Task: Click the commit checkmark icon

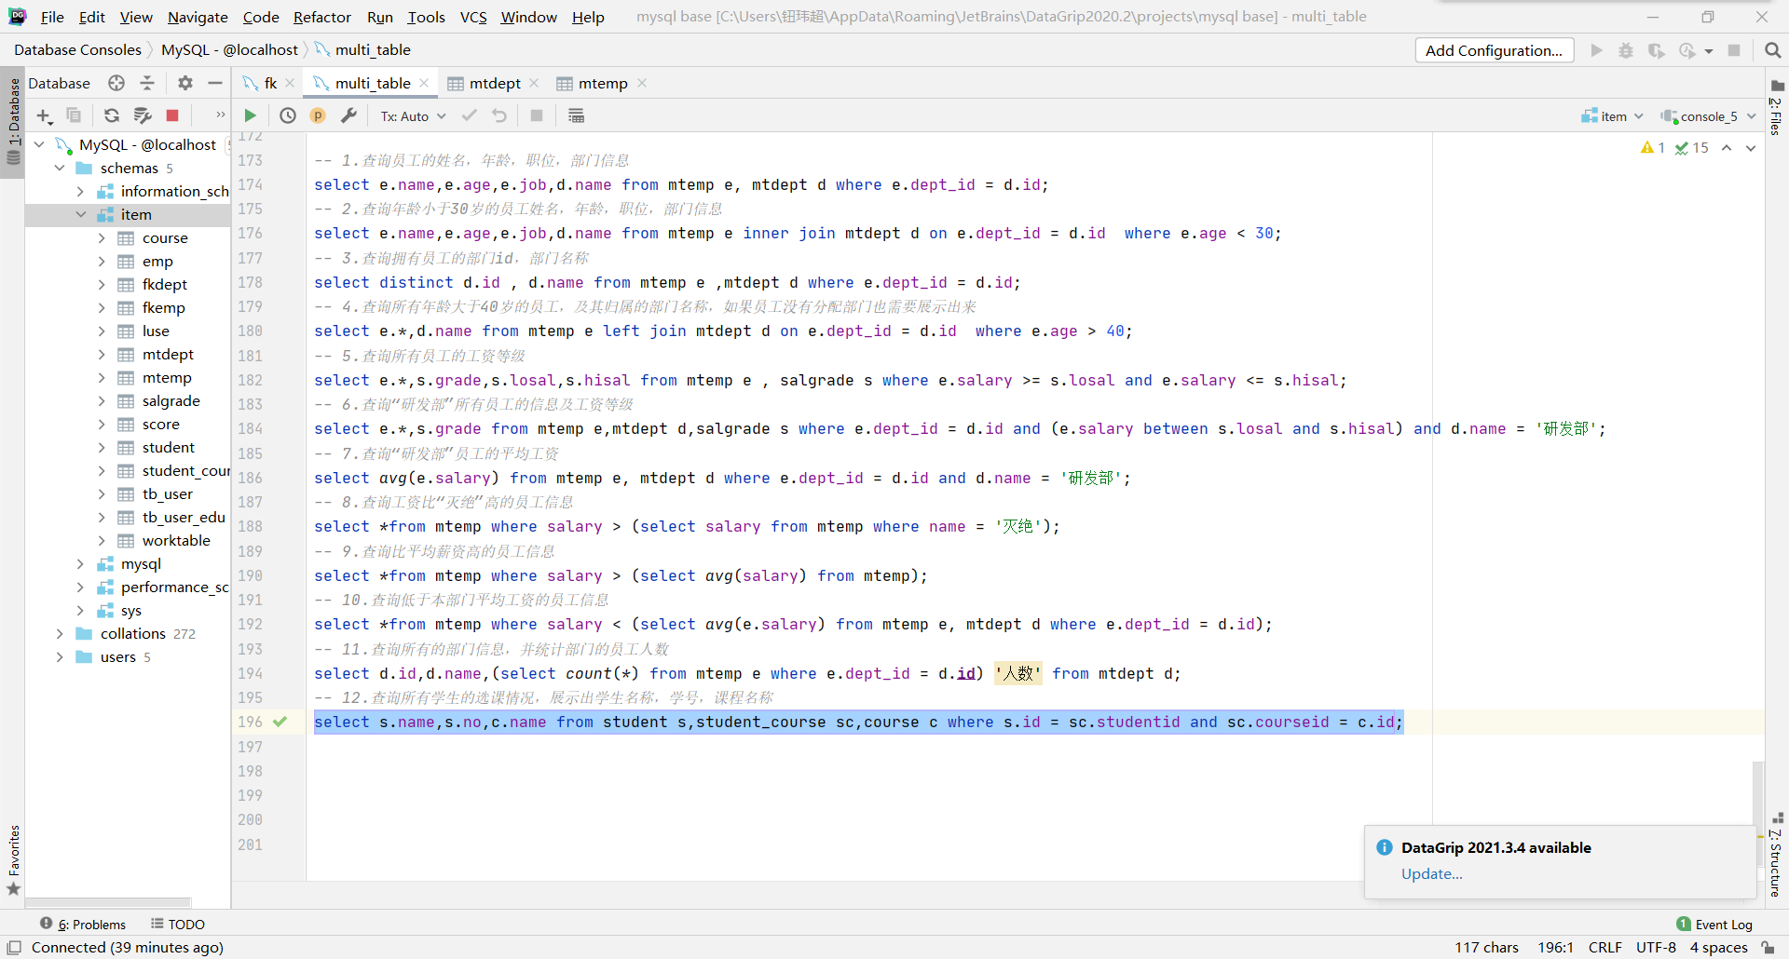Action: pyautogui.click(x=470, y=115)
